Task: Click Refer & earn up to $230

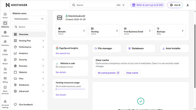Action: (x=147, y=5)
